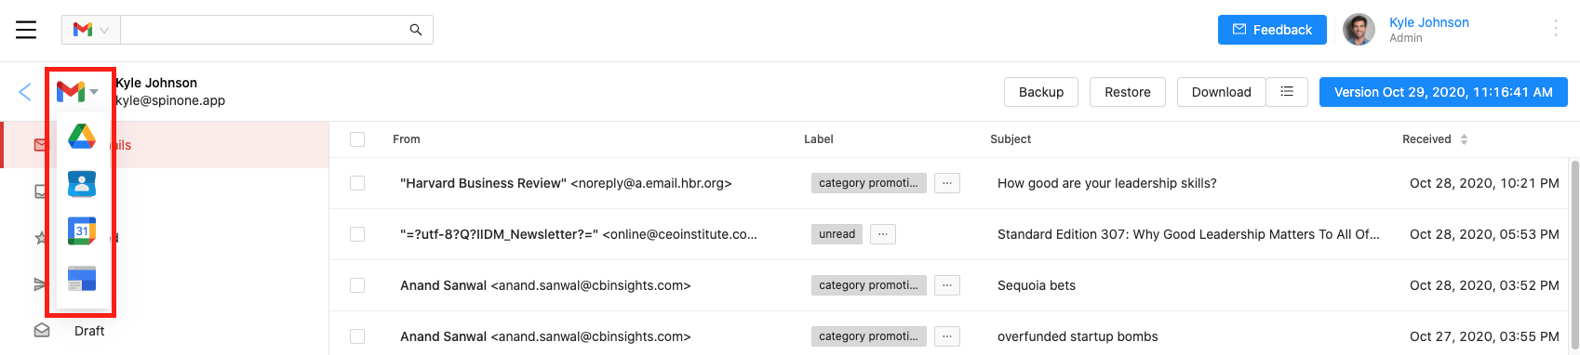
Task: Select Google Sites from the service list
Action: click(x=82, y=279)
